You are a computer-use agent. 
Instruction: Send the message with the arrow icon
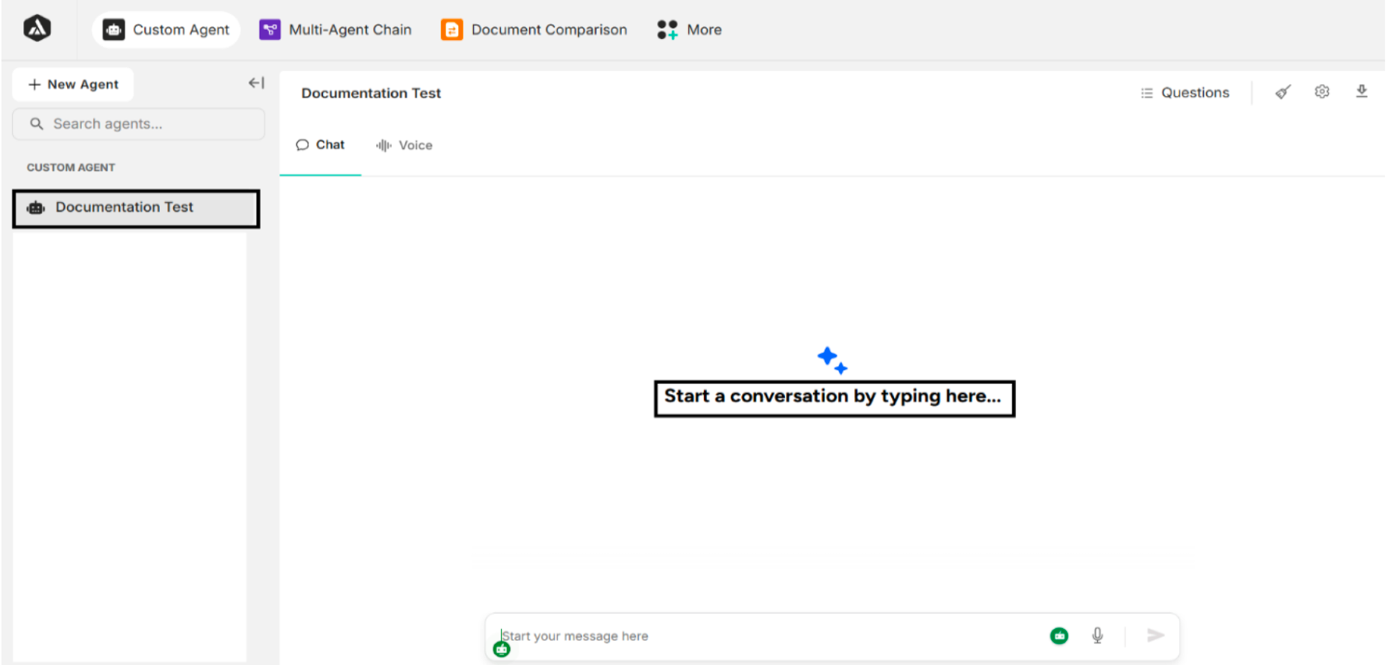pos(1156,635)
